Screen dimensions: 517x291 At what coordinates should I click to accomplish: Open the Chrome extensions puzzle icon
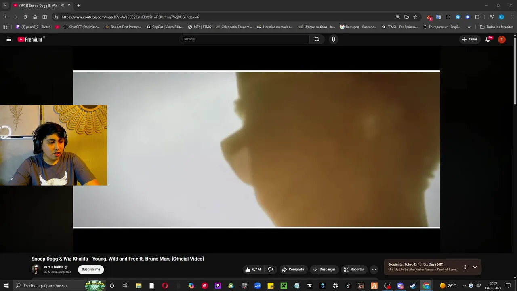click(477, 17)
